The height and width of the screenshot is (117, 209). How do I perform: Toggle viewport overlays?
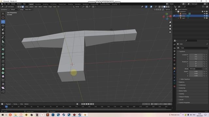click(151, 7)
